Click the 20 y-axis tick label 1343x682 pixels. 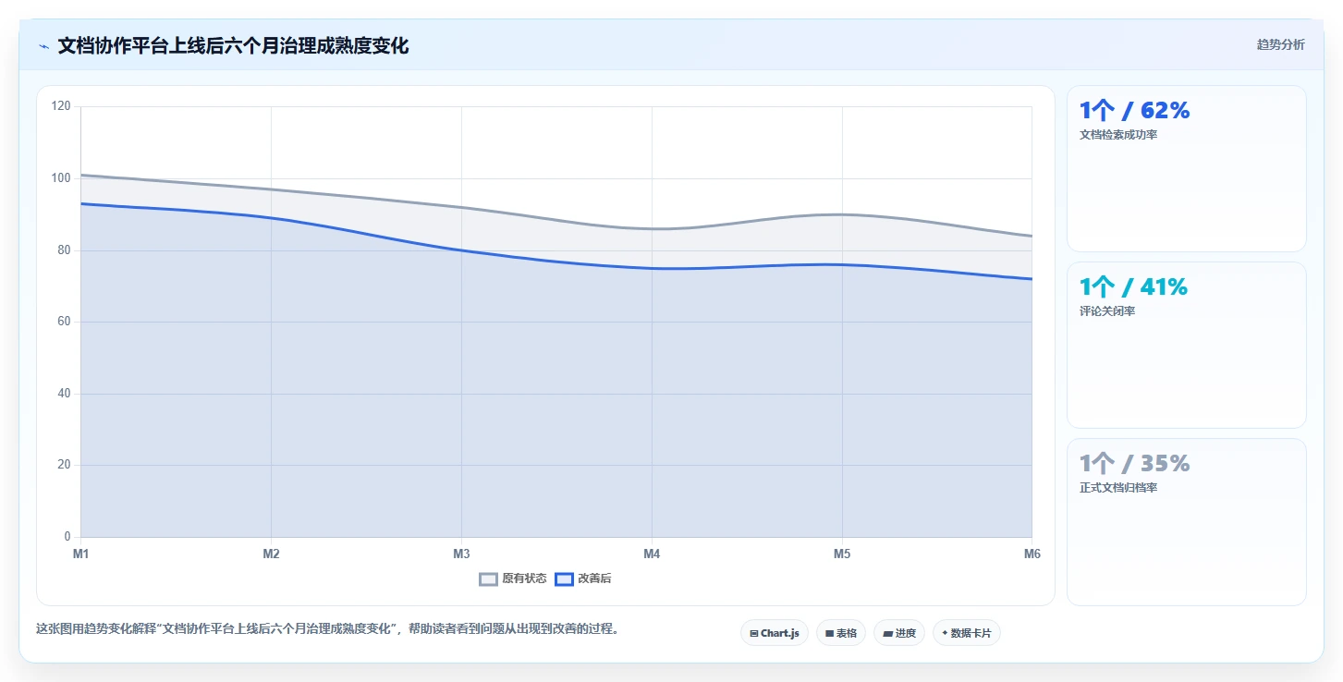[64, 465]
